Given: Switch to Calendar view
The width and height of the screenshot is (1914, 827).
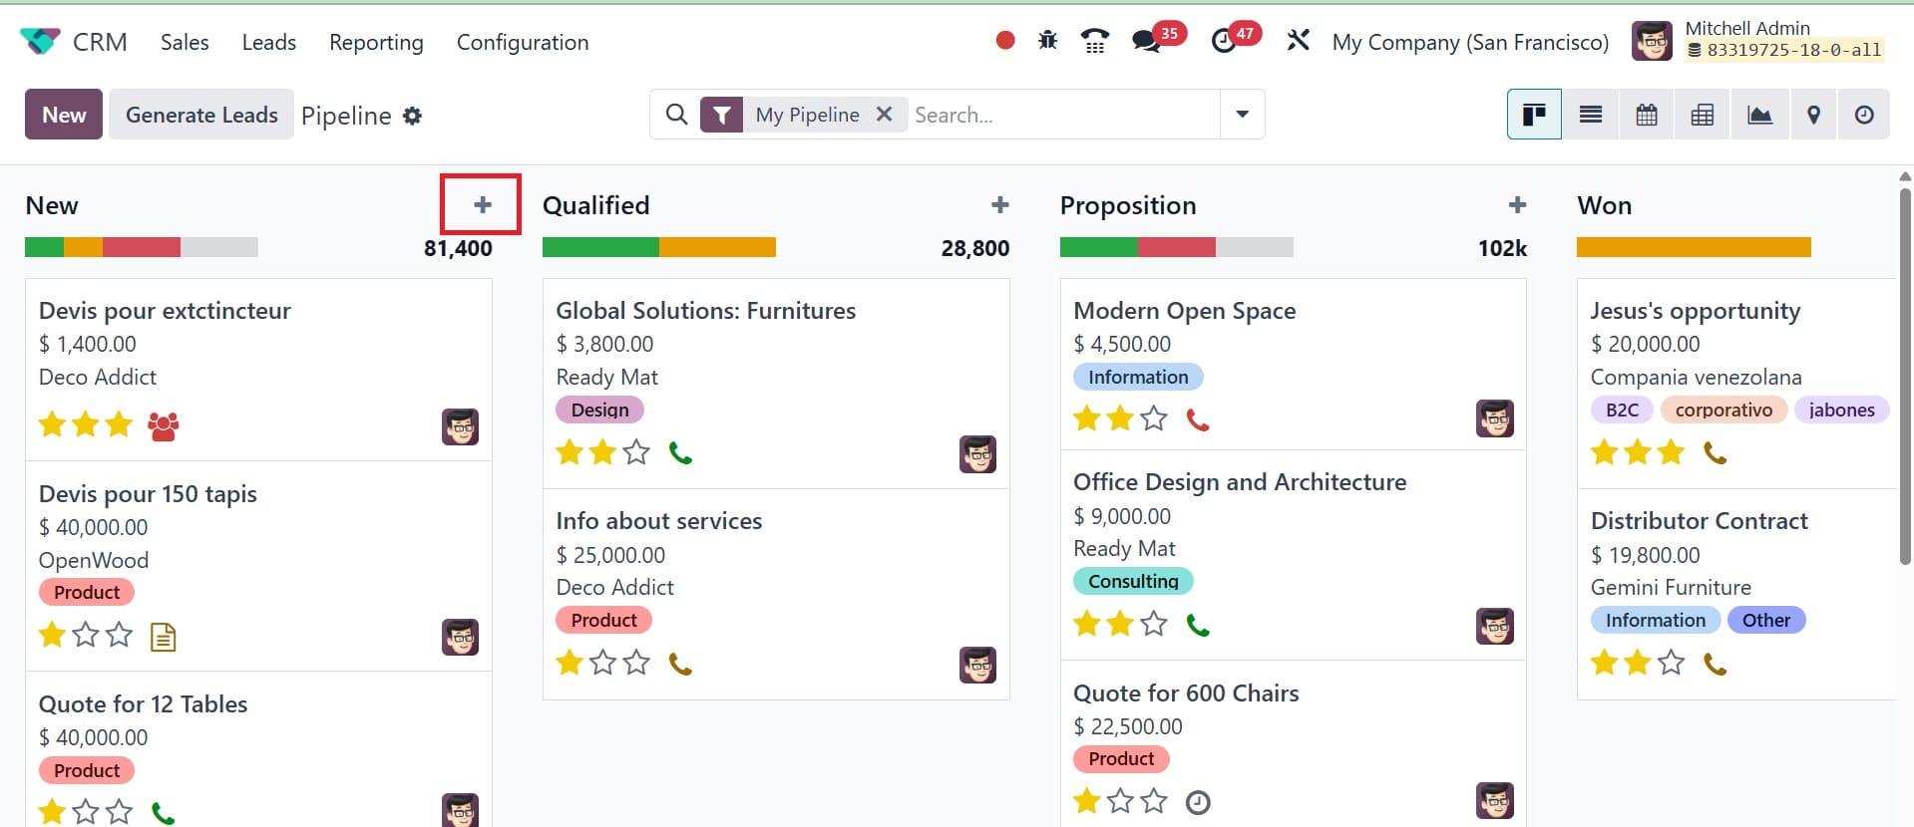Looking at the screenshot, I should 1647,115.
